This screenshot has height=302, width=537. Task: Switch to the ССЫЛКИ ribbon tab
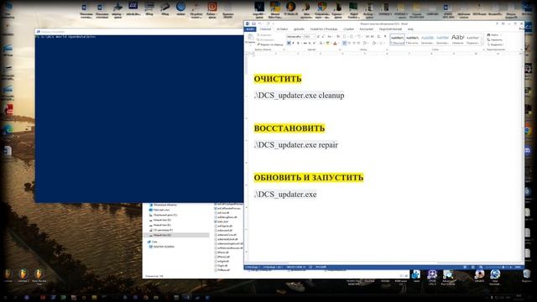(349, 29)
